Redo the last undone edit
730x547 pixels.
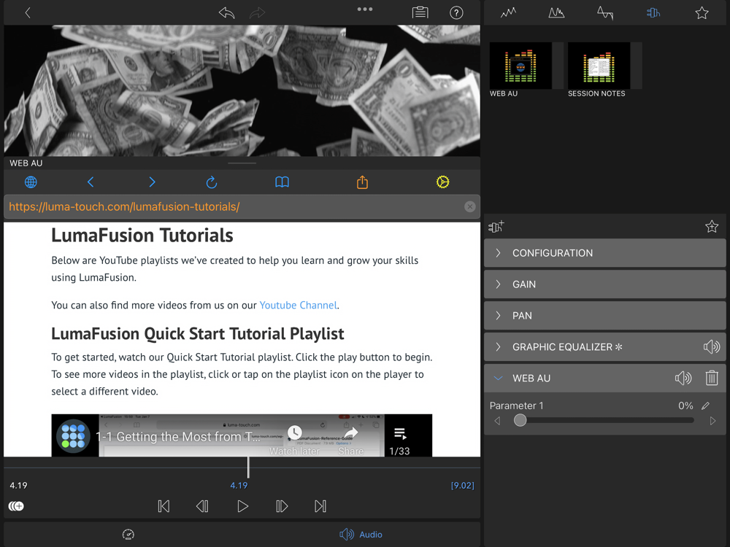tap(257, 12)
